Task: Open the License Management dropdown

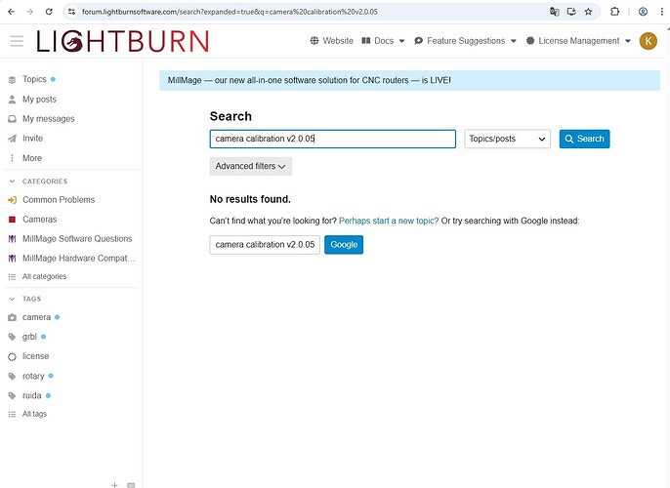Action: pos(578,41)
